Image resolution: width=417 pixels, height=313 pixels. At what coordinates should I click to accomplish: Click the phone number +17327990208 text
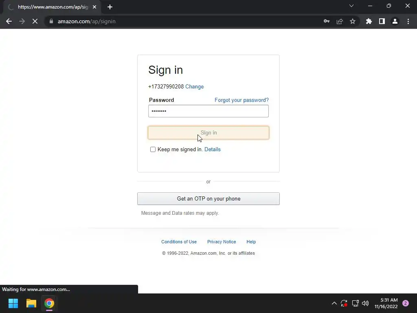(x=166, y=86)
